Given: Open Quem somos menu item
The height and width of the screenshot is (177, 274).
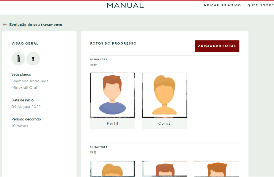Looking at the screenshot, I should point(260,5).
